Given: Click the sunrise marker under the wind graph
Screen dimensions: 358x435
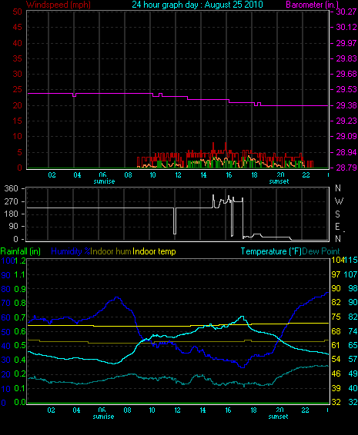Looking at the screenshot, I should click(x=104, y=181).
